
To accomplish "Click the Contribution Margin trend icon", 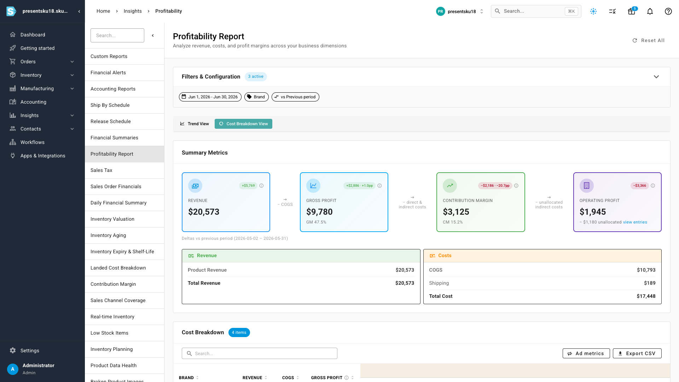I will 450,186.
